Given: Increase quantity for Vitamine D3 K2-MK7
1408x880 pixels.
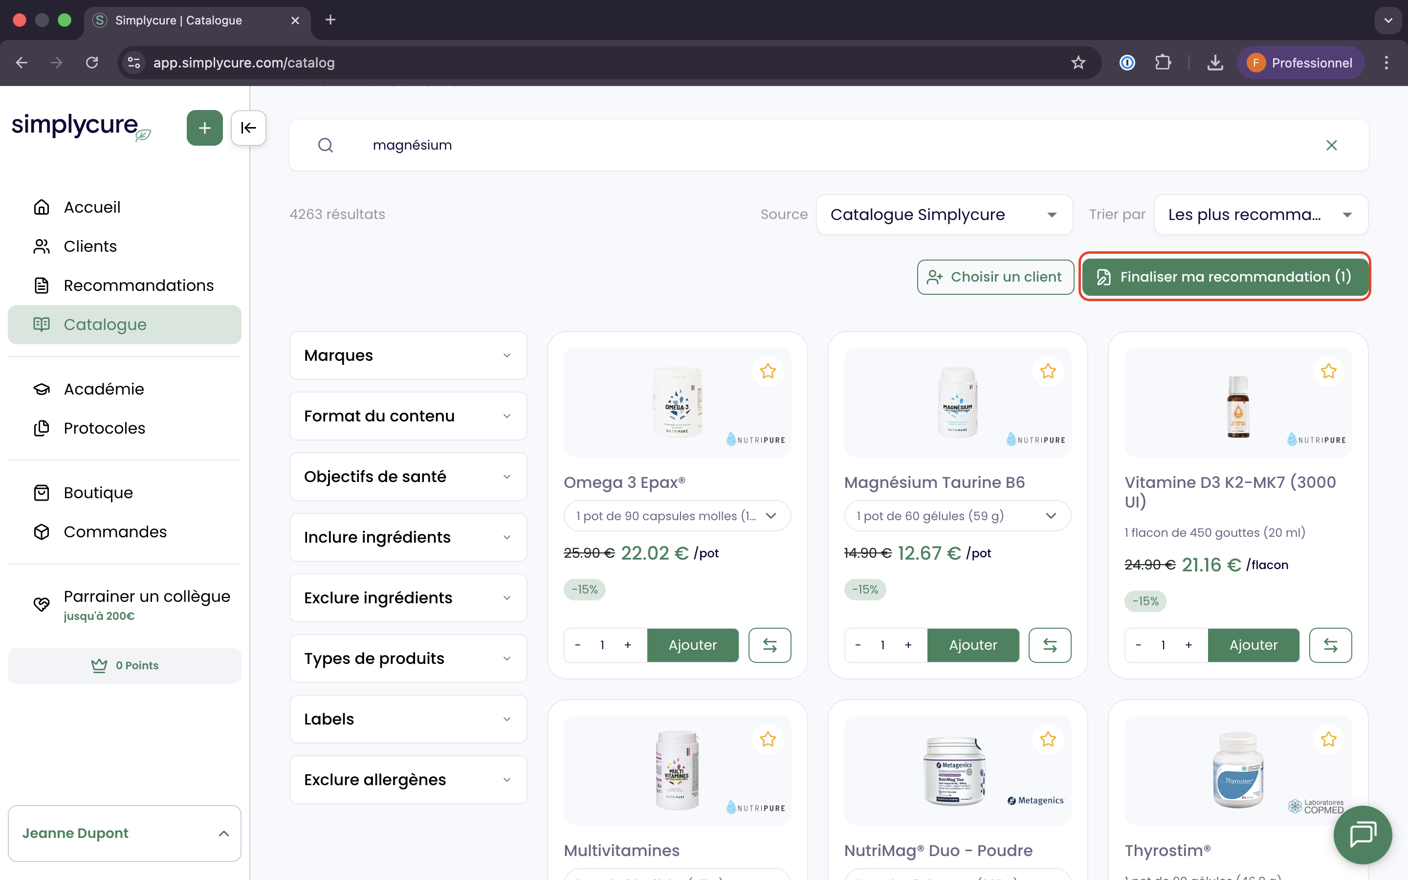Looking at the screenshot, I should [x=1188, y=645].
